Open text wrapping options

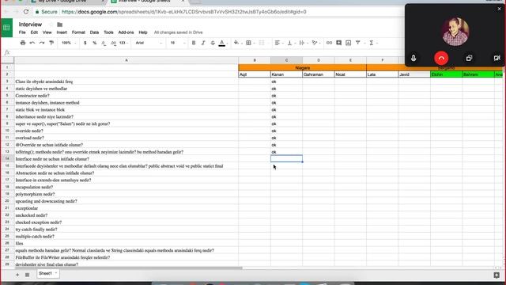tap(302, 43)
